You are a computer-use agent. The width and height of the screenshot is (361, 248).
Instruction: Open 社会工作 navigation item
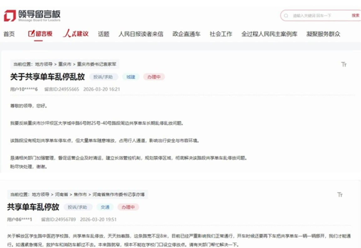coord(221,34)
